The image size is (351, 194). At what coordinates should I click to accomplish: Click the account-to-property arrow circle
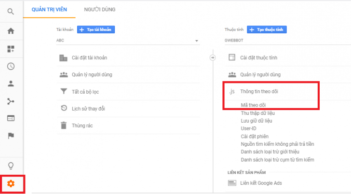tap(213, 57)
